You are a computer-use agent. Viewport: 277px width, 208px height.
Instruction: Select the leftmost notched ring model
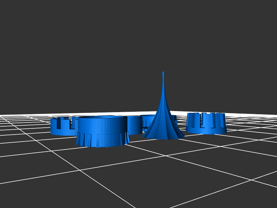pyautogui.click(x=62, y=127)
